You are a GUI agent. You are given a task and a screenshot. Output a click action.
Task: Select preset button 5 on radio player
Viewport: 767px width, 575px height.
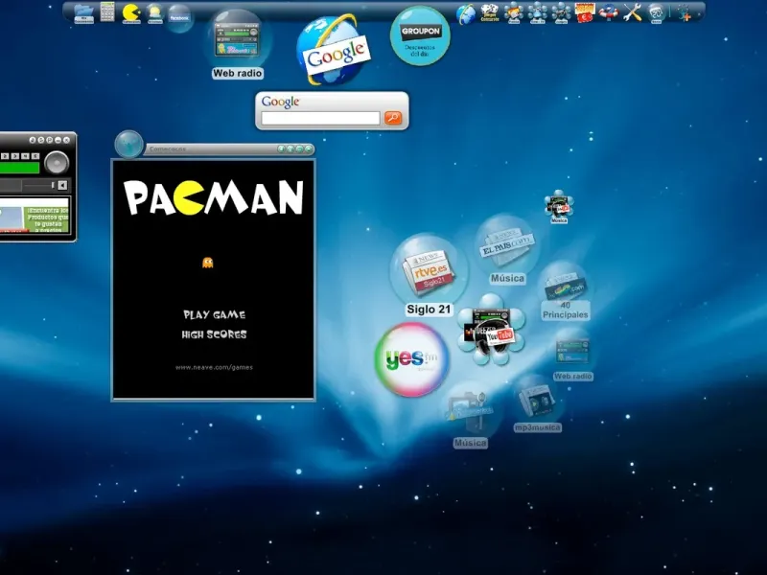click(35, 156)
